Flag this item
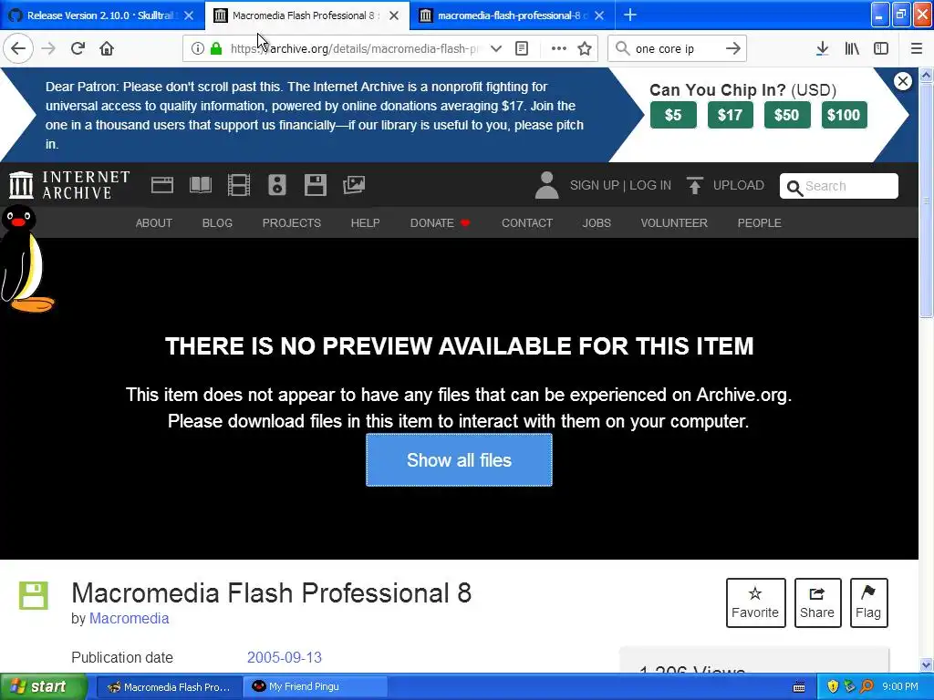The width and height of the screenshot is (934, 700). tap(868, 602)
